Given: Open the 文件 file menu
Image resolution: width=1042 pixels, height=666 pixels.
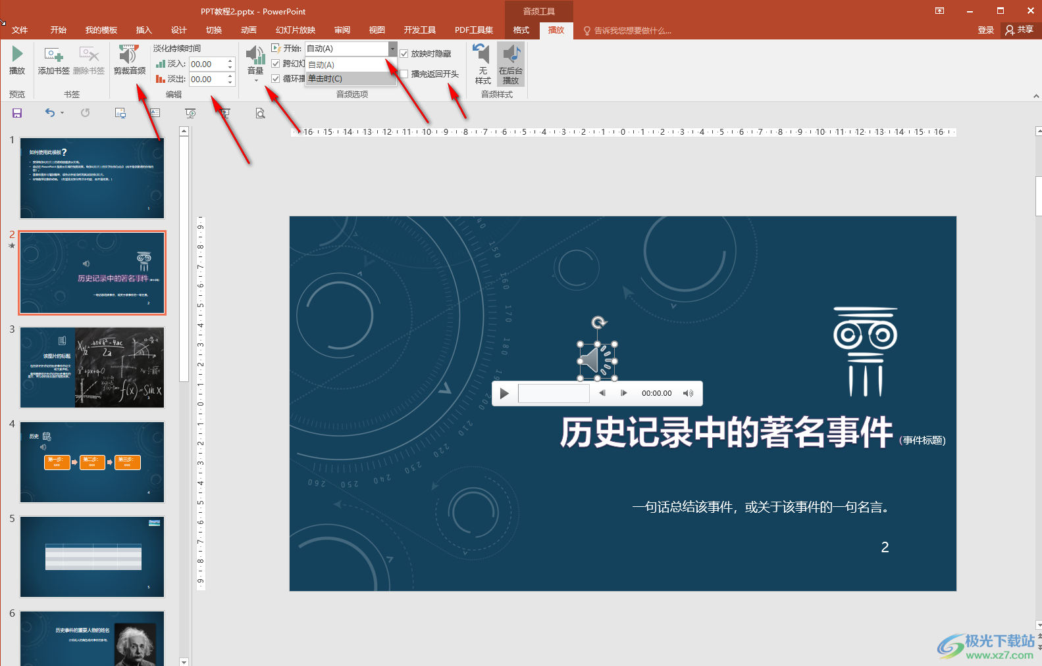Looking at the screenshot, I should coord(20,30).
